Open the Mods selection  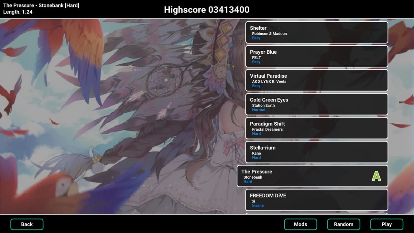coord(300,224)
